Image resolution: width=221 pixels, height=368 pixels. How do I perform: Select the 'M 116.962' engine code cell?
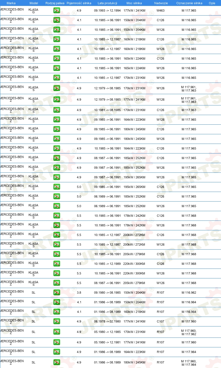pyautogui.click(x=189, y=293)
